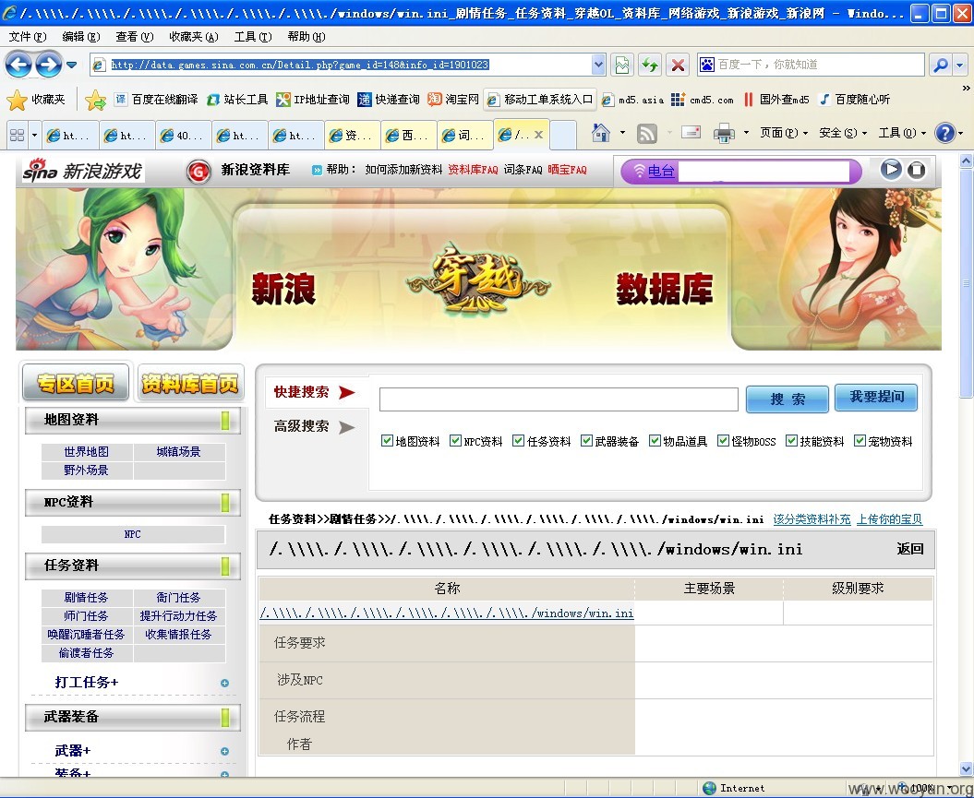Open the 文件(F) menu

[28, 37]
